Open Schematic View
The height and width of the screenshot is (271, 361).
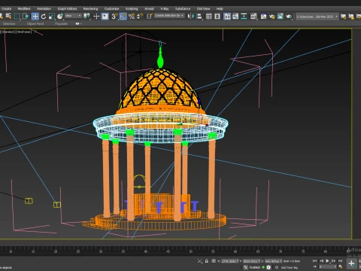coord(244,17)
